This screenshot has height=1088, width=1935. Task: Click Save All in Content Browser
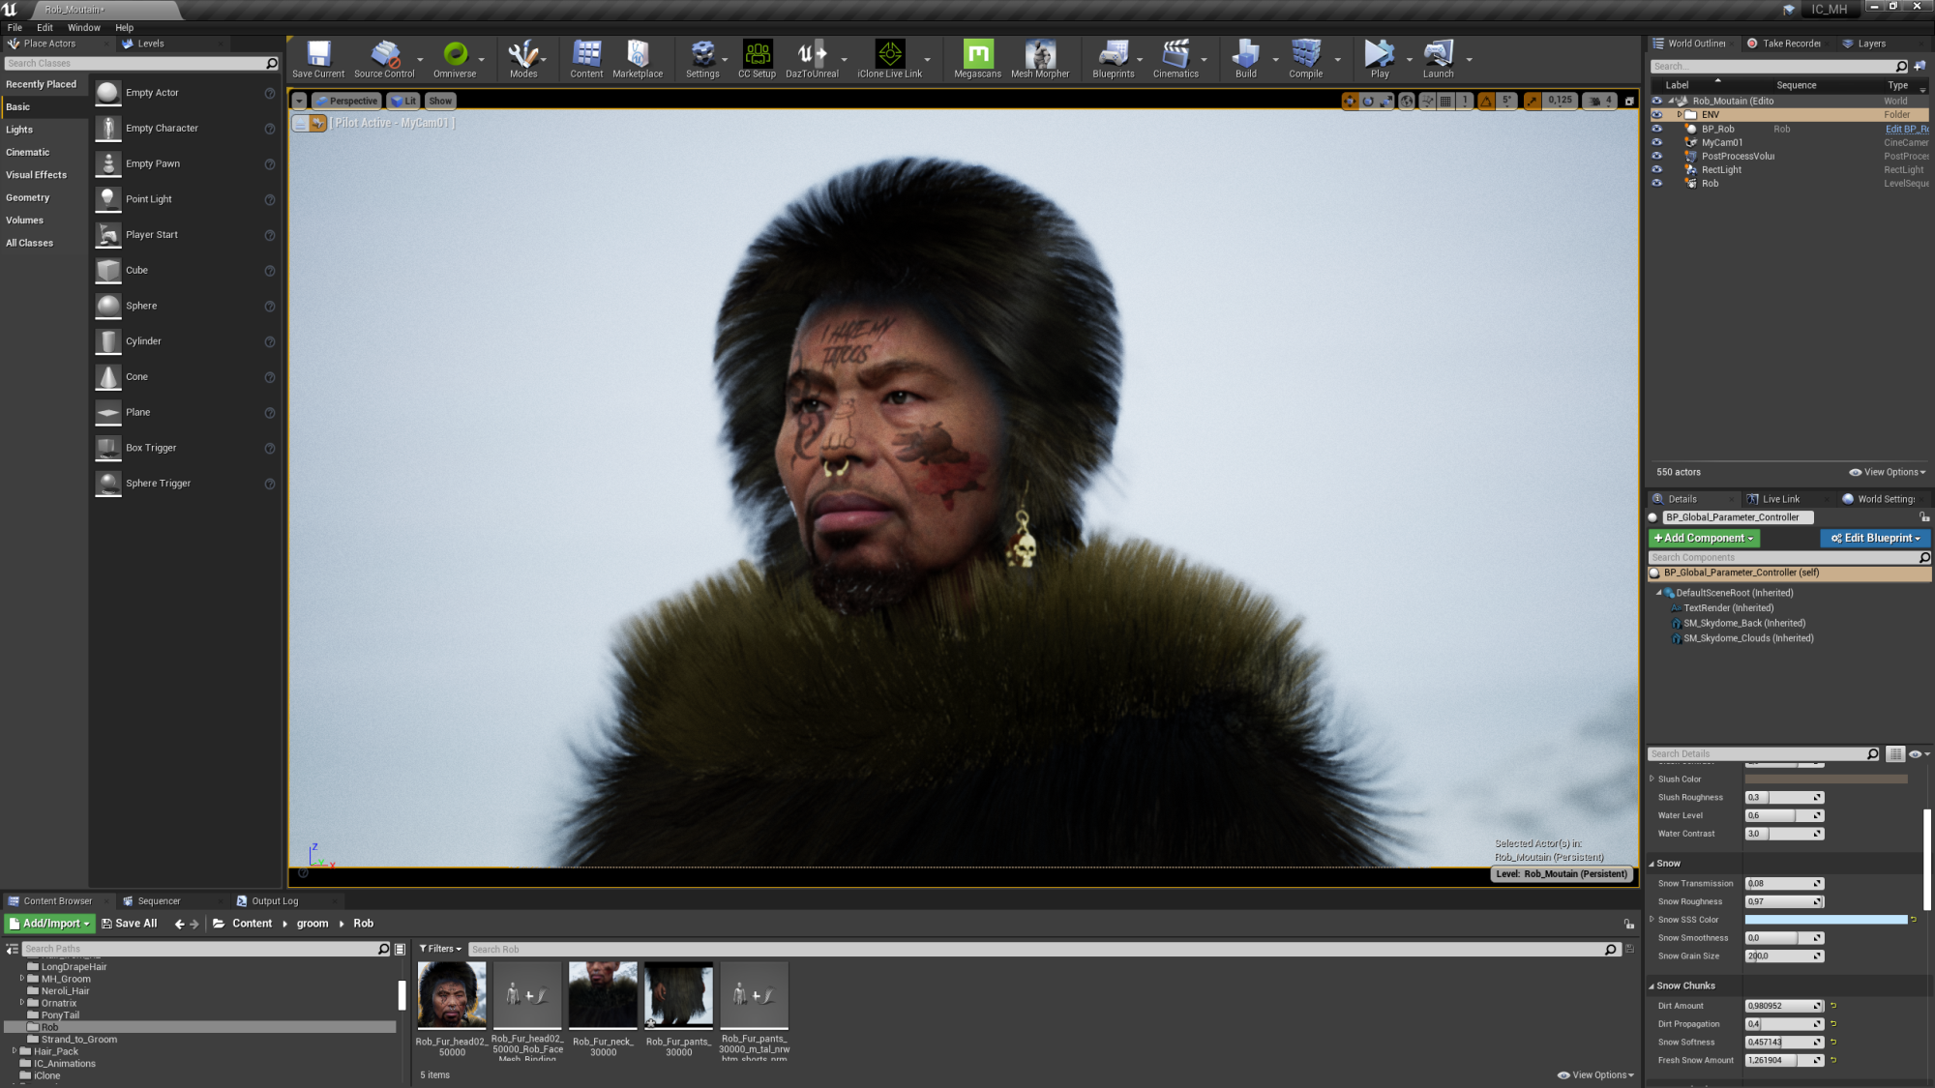pyautogui.click(x=130, y=924)
